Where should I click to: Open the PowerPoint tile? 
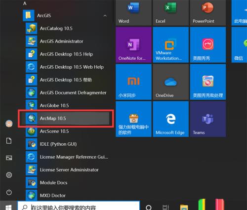[x=208, y=13]
